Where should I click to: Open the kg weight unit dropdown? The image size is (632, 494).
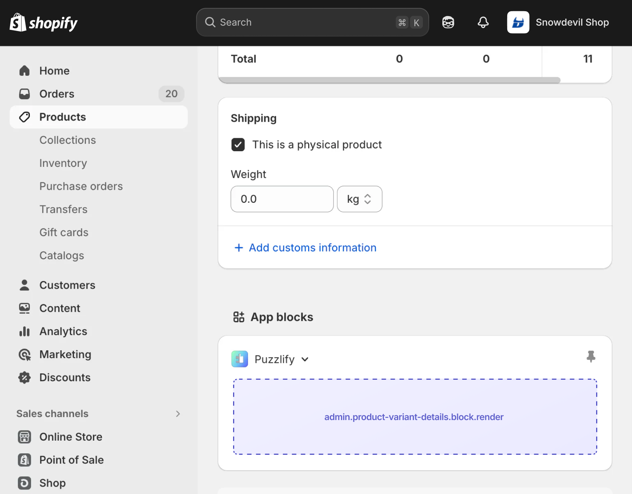tap(359, 199)
